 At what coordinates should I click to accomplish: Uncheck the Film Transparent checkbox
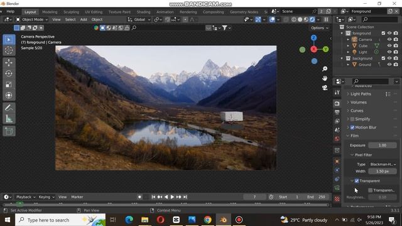pos(357,181)
